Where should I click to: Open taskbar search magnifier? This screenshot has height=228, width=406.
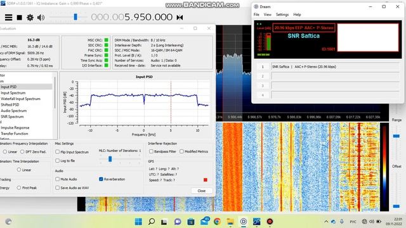click(152, 222)
